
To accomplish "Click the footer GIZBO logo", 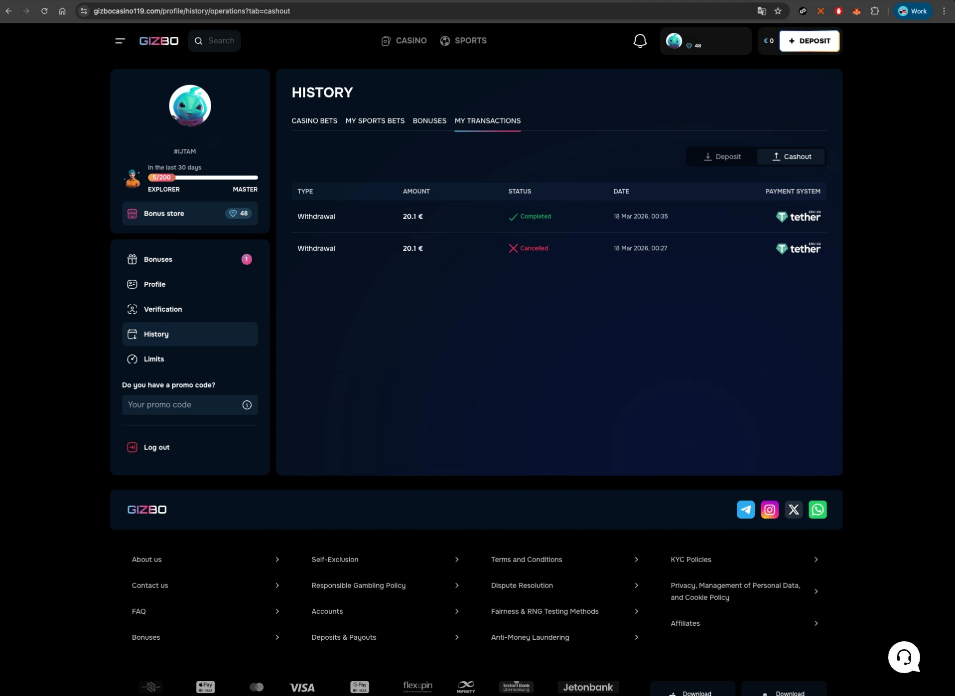I will click(147, 509).
